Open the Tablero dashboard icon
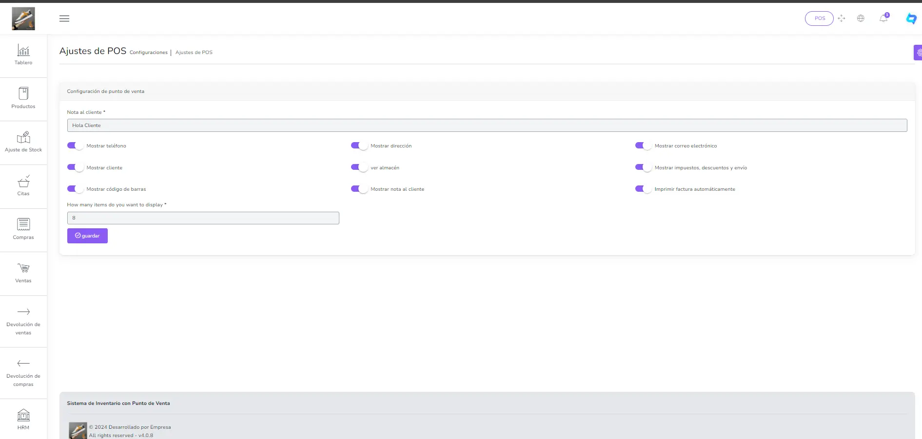Screen dimensions: 922x439 click(x=23, y=51)
